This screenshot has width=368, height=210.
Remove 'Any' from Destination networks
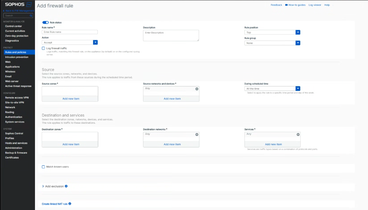point(197,134)
